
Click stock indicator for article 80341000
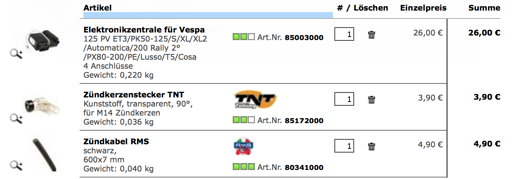(243, 167)
